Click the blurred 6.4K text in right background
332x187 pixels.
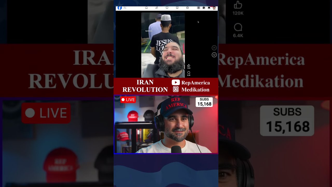(x=238, y=36)
